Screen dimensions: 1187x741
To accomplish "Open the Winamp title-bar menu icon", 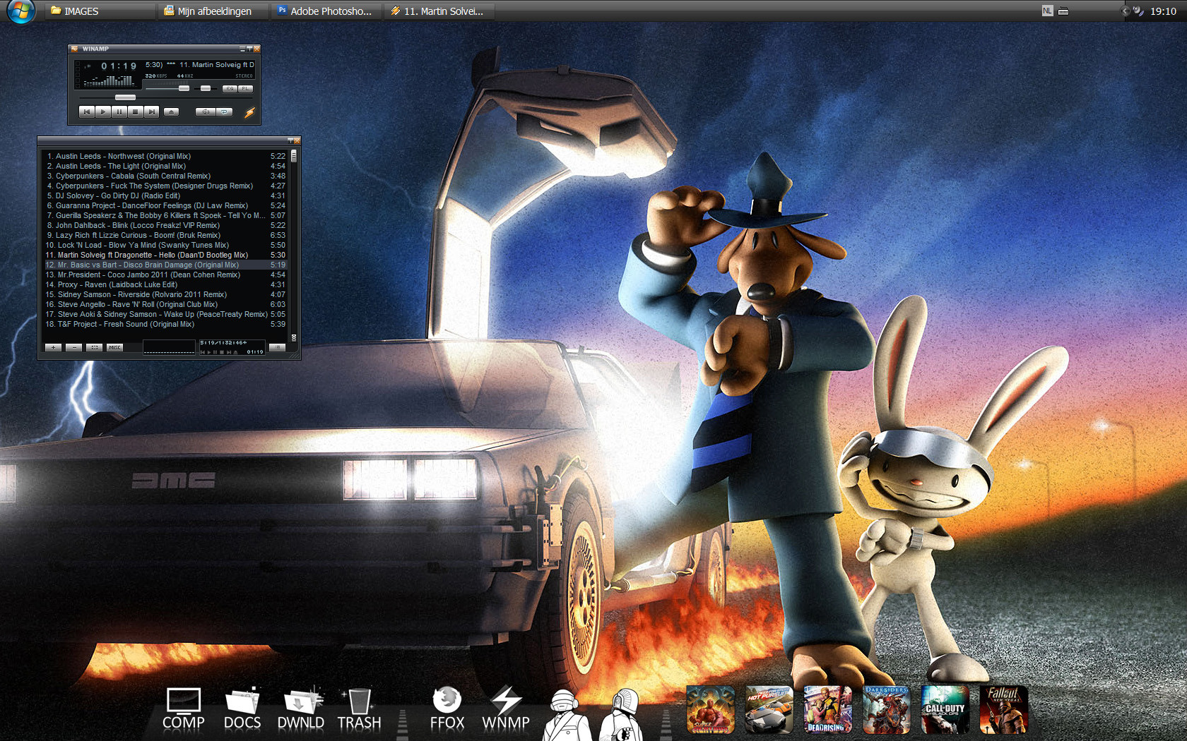I will coord(73,49).
